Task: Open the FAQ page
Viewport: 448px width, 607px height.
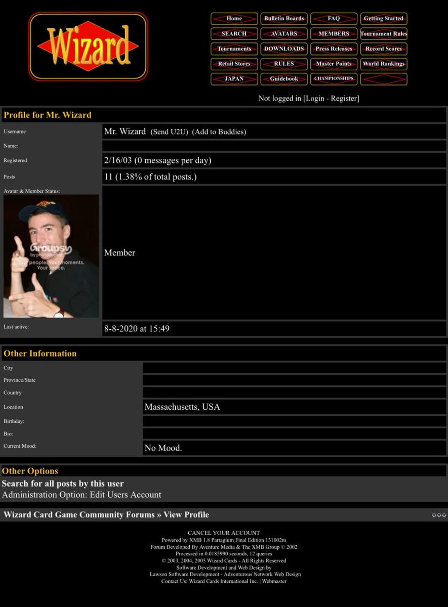Action: [x=334, y=19]
